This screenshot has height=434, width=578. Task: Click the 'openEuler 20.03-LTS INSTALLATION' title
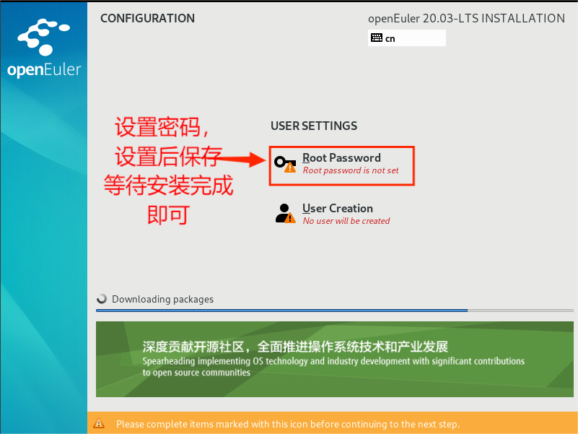click(466, 19)
